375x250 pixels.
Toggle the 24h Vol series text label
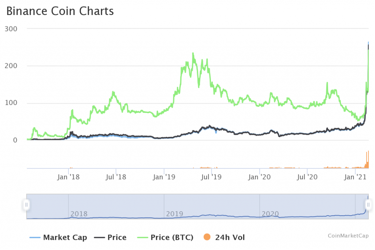click(x=230, y=238)
